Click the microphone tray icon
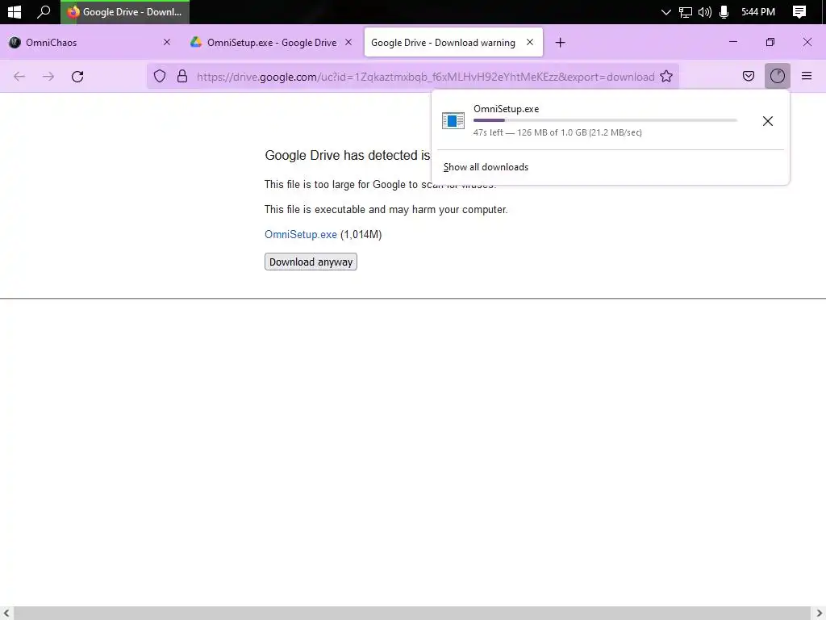This screenshot has width=826, height=620. (724, 12)
